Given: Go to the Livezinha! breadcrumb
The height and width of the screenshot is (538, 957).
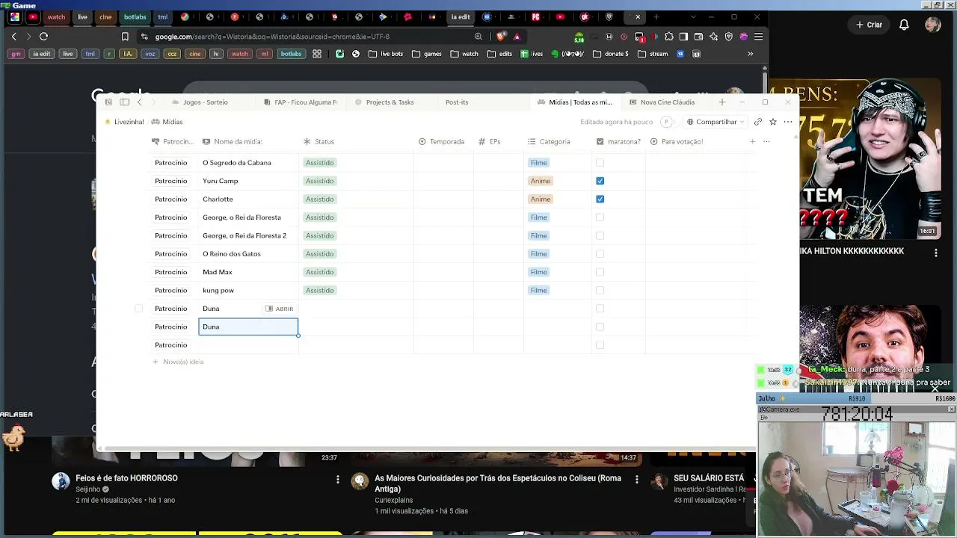Looking at the screenshot, I should [x=125, y=122].
